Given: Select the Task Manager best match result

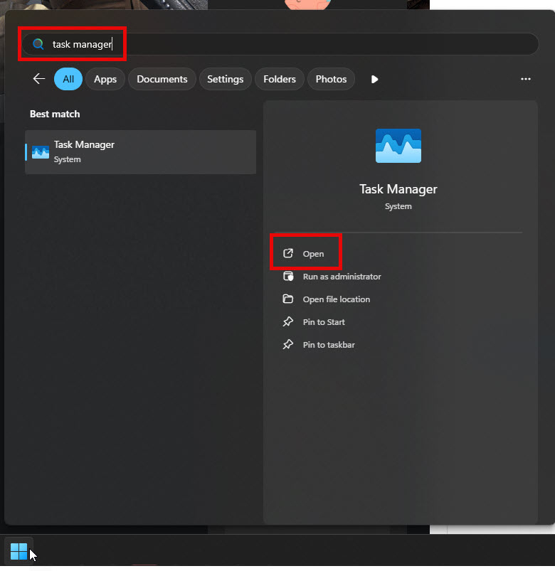Looking at the screenshot, I should coord(141,152).
